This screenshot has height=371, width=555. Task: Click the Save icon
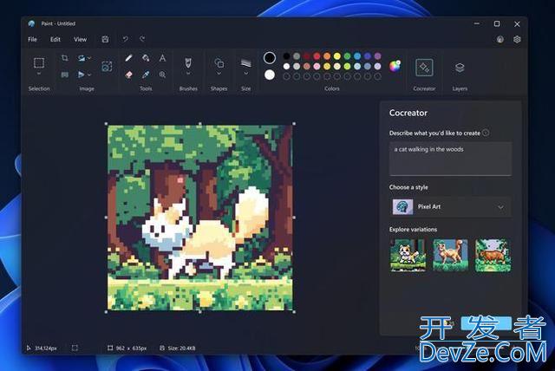point(105,39)
